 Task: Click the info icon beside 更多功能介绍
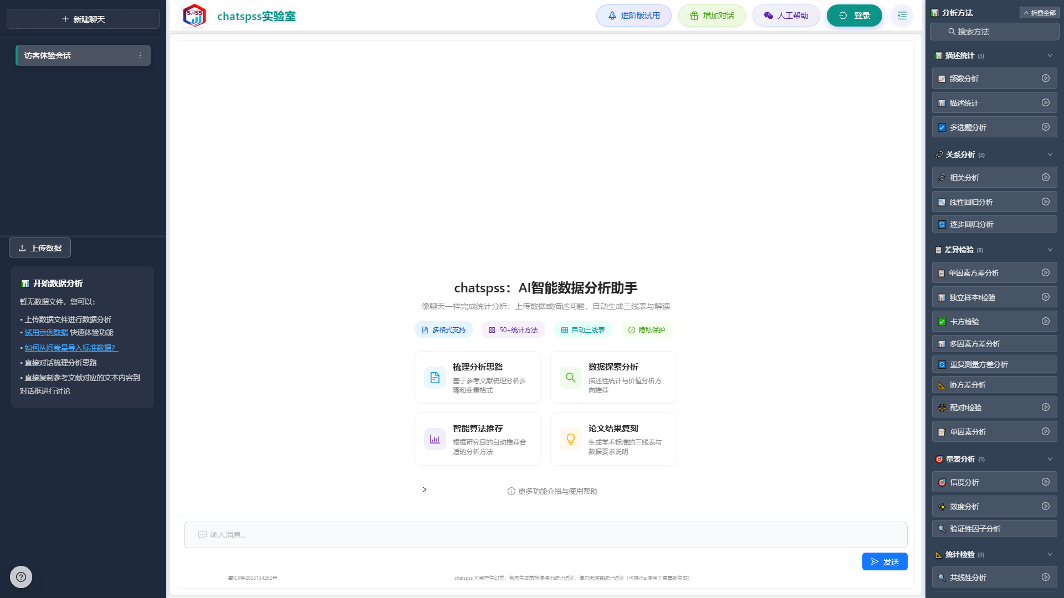pos(511,491)
